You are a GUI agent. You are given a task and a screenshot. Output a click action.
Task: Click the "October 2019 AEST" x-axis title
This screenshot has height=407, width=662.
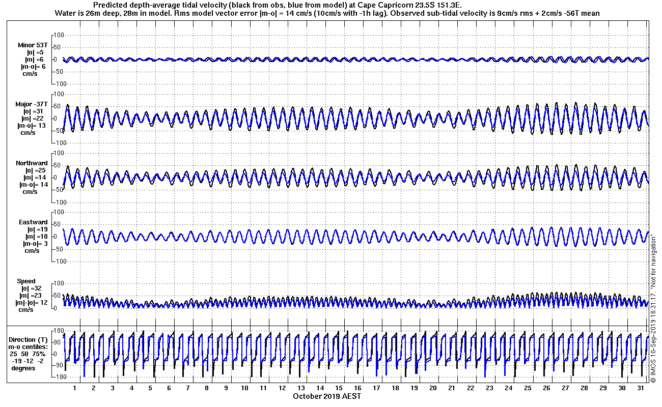click(327, 396)
